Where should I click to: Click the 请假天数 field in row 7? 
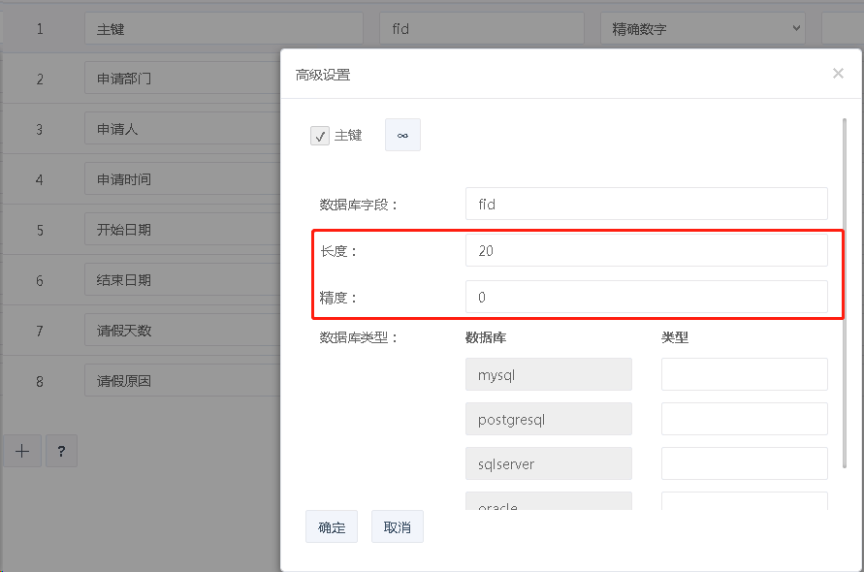point(181,332)
